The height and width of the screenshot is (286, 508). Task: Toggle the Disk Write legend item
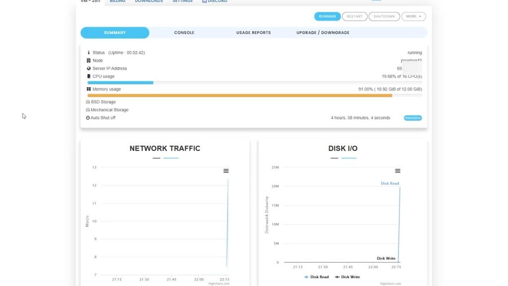click(347, 277)
